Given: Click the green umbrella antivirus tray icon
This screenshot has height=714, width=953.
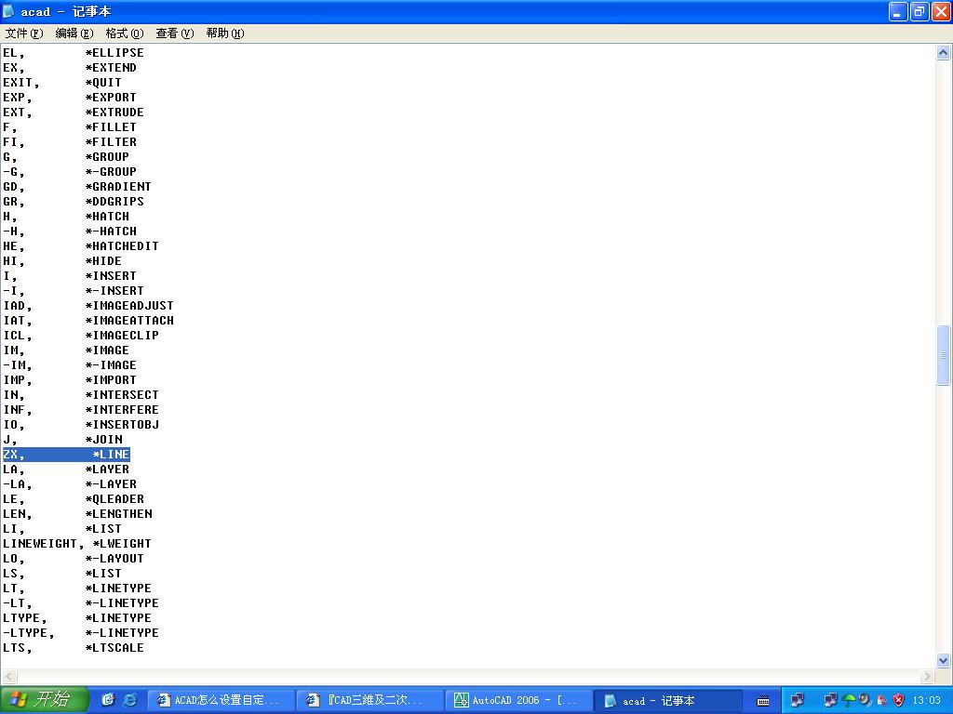Looking at the screenshot, I should coord(849,699).
